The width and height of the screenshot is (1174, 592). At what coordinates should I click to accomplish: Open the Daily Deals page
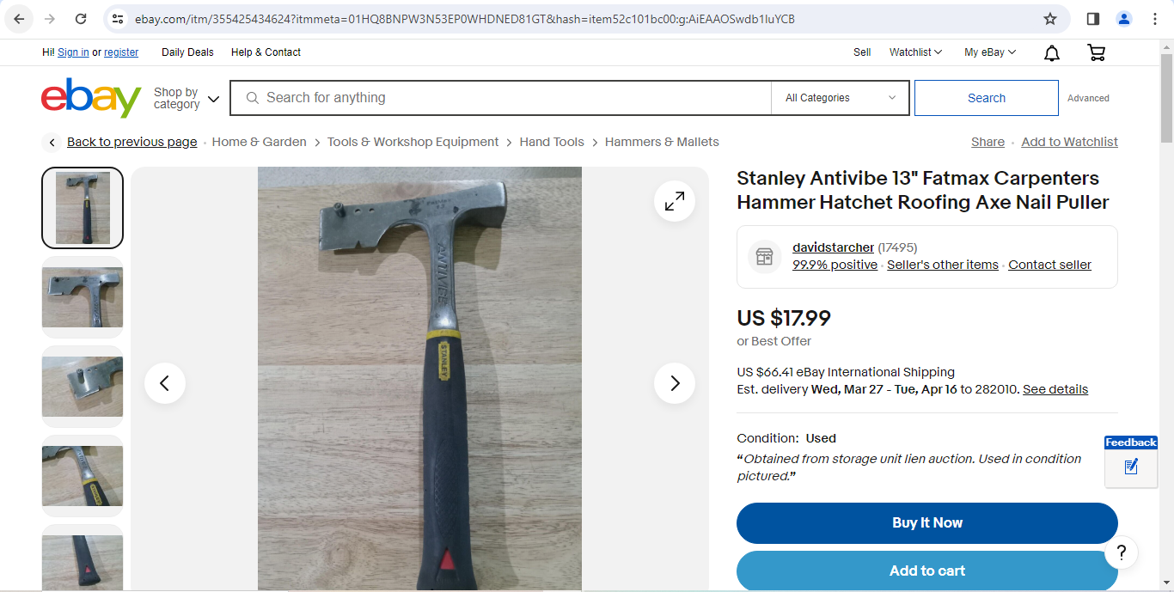tap(187, 52)
